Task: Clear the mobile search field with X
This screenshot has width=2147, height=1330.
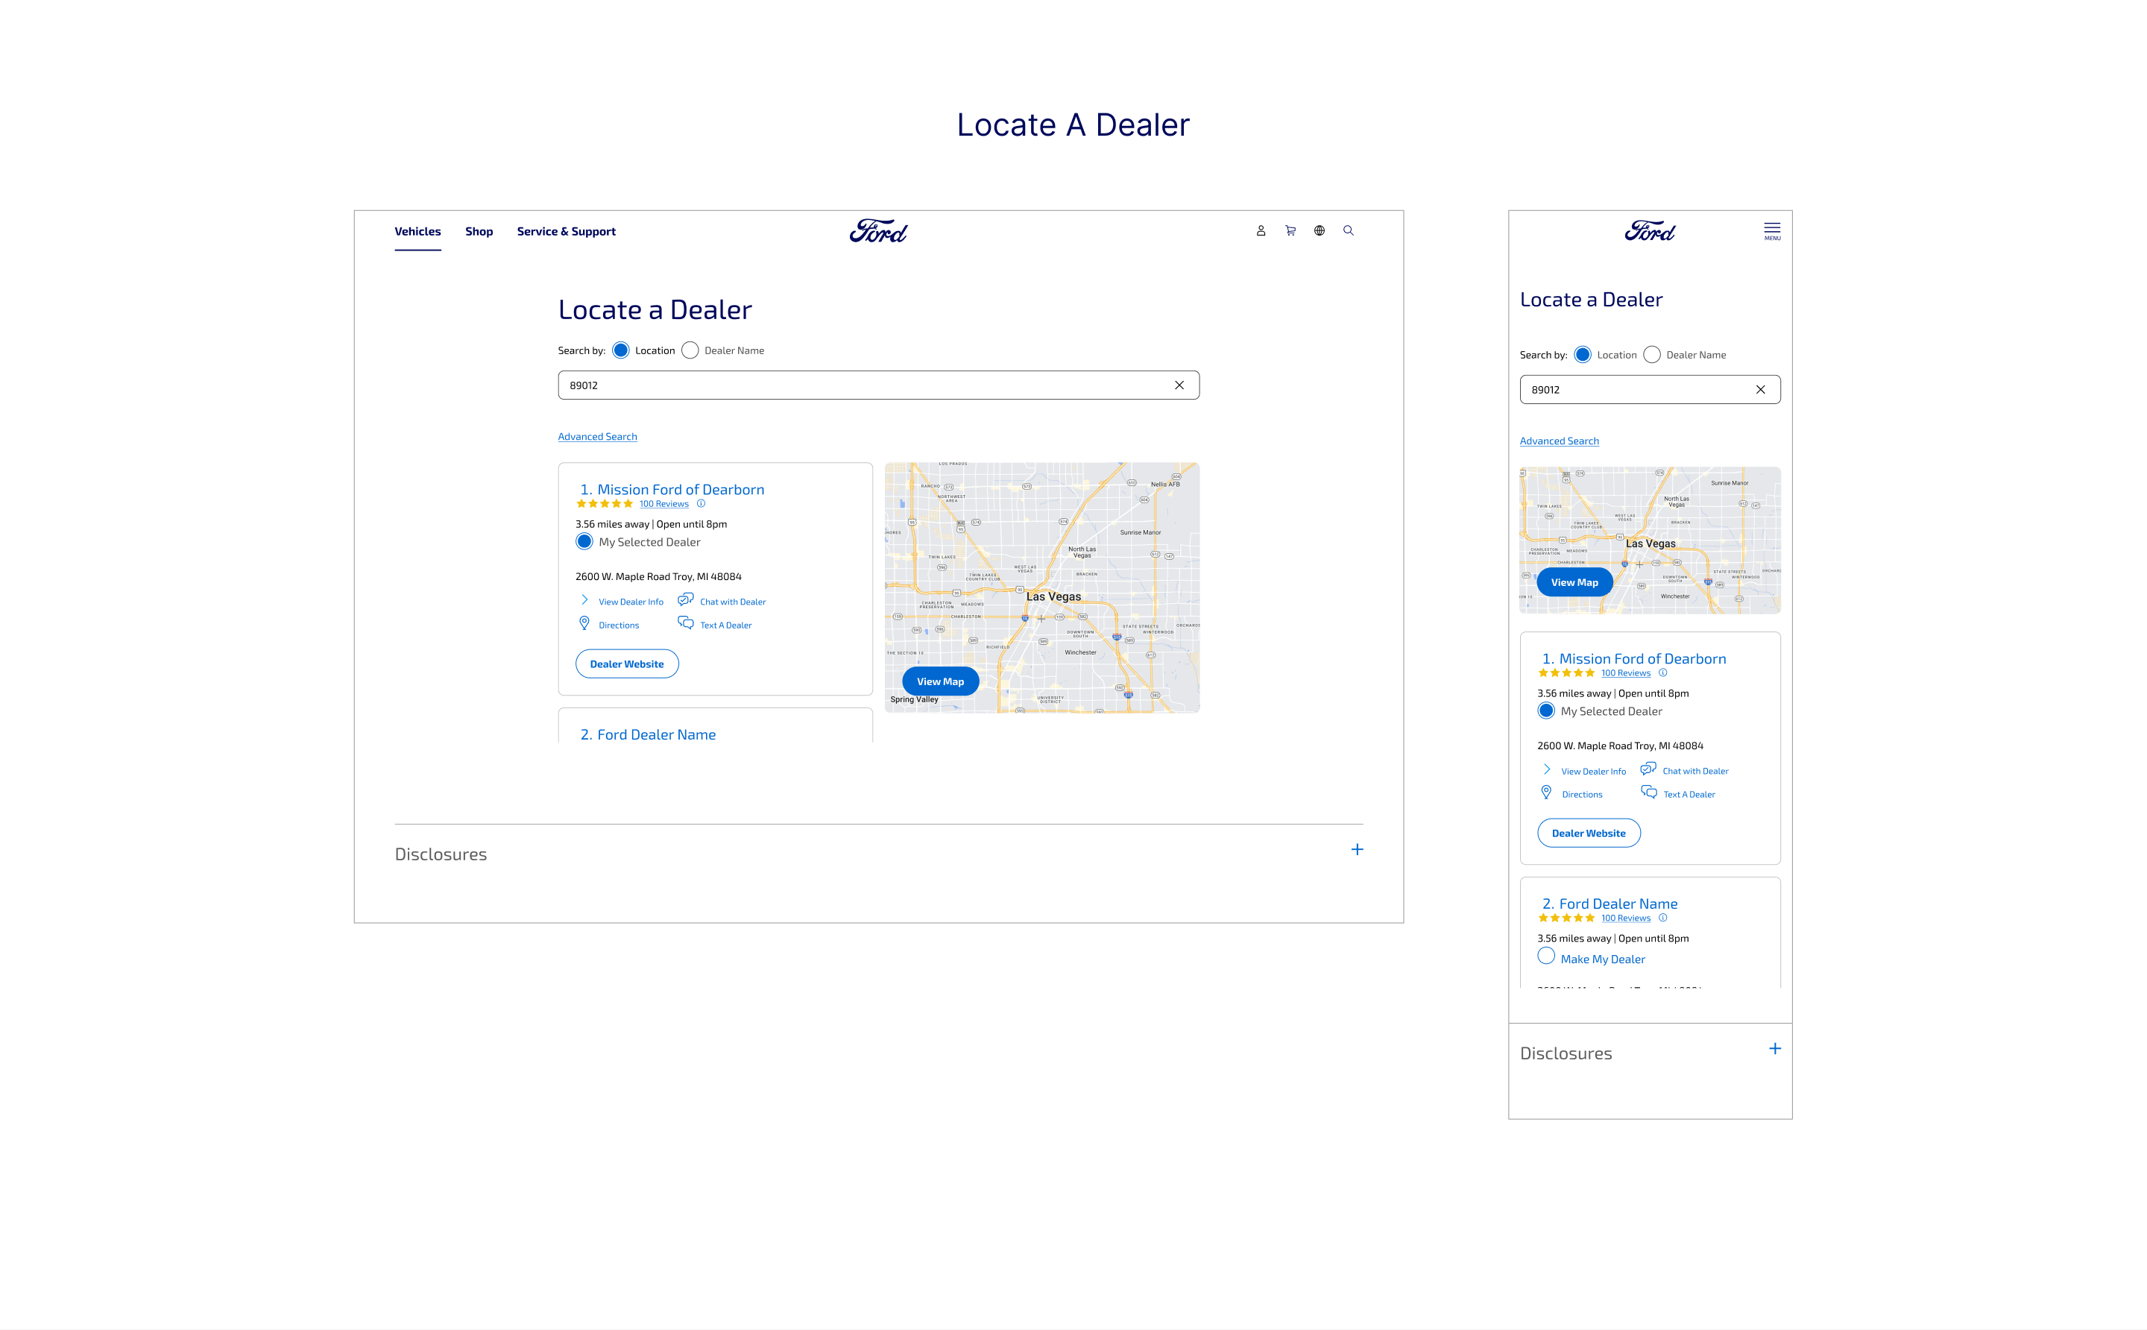Action: 1760,390
